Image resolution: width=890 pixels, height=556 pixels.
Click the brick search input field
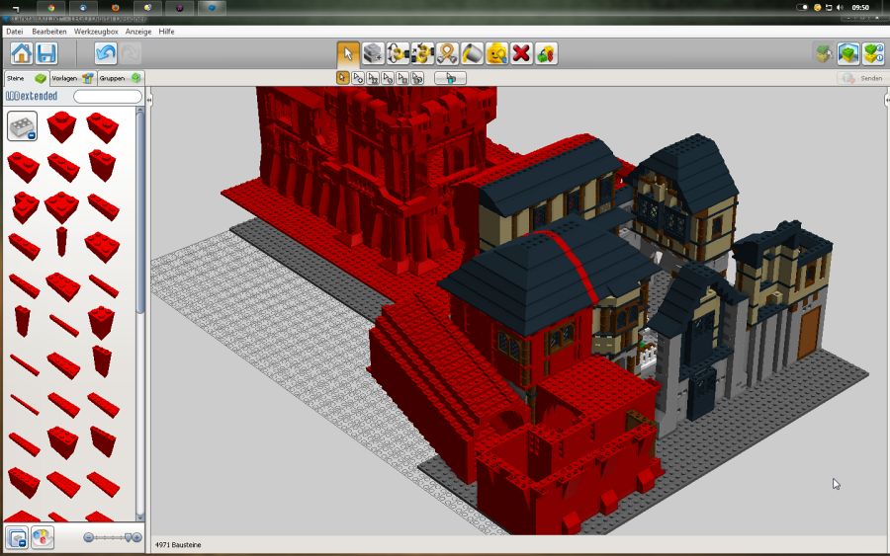pos(108,97)
